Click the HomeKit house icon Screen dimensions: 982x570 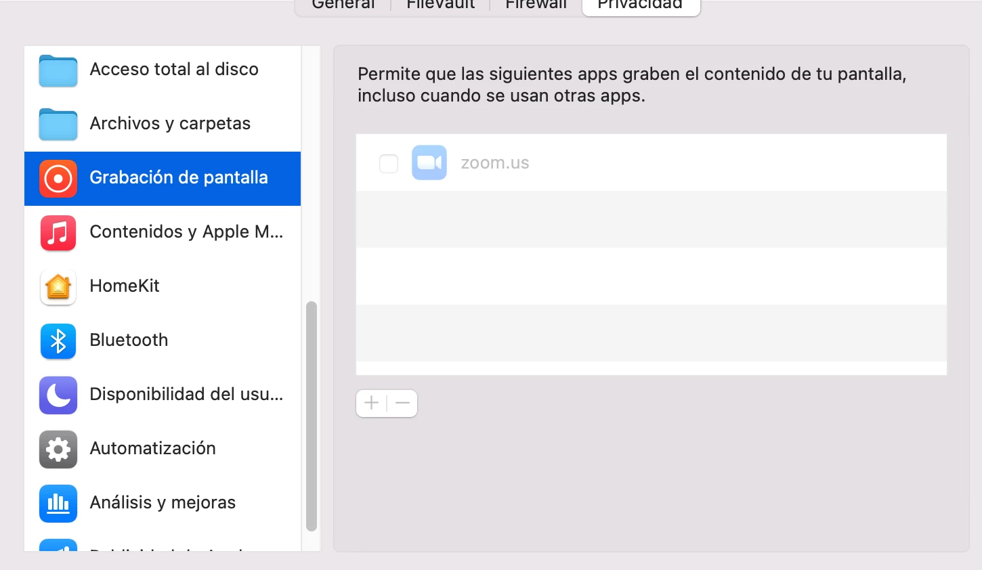tap(58, 287)
